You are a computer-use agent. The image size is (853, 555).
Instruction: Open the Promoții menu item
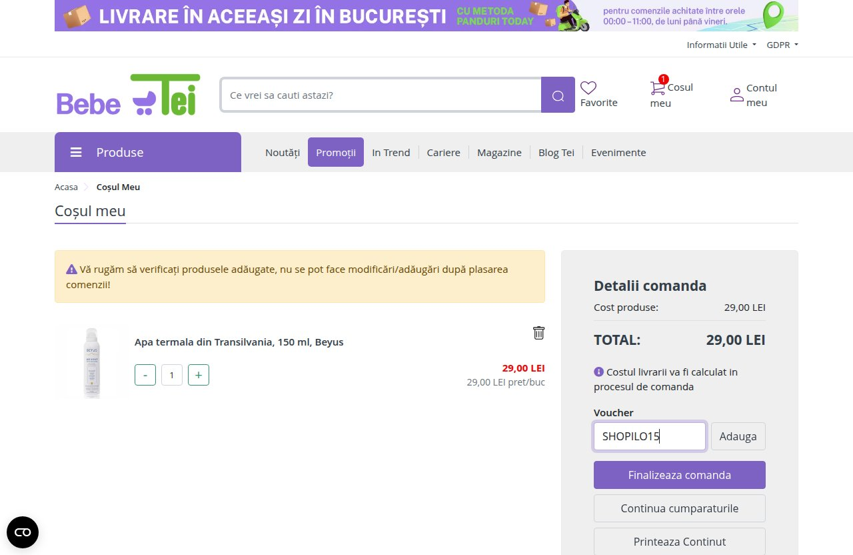(x=336, y=152)
